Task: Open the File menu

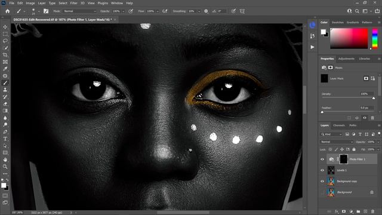Action: point(12,3)
